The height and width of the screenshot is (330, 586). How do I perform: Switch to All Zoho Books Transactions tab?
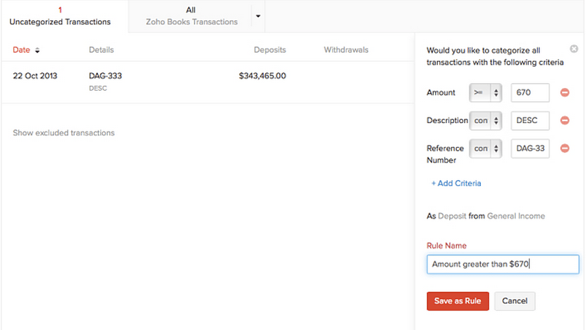191,16
